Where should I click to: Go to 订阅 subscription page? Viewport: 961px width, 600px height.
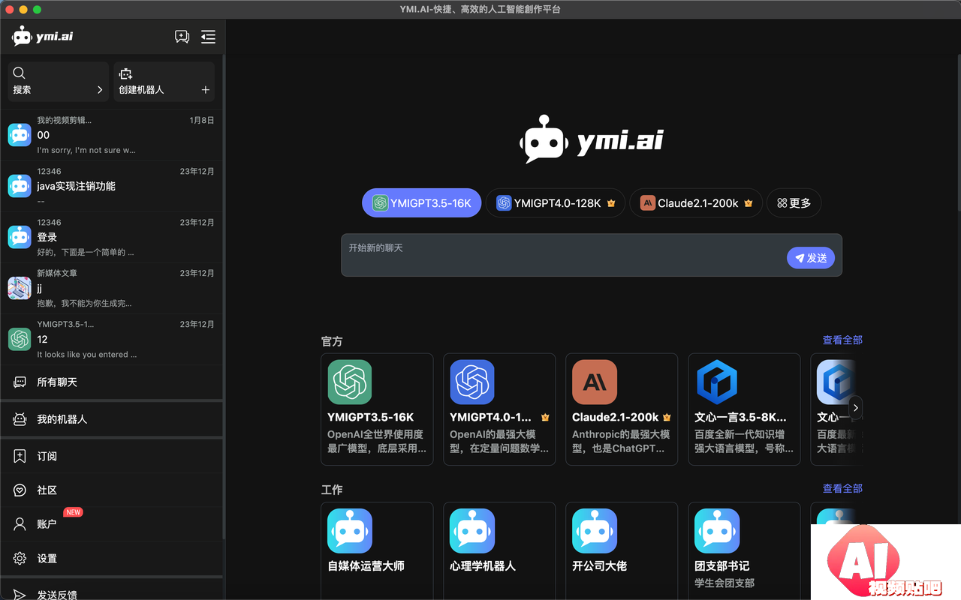112,456
